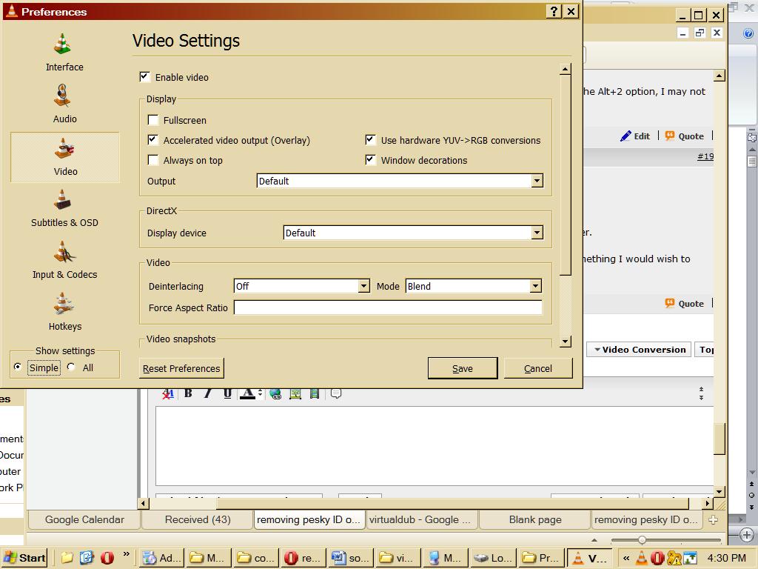The width and height of the screenshot is (758, 569).
Task: Insert a video in the forum editor
Action: (x=314, y=393)
